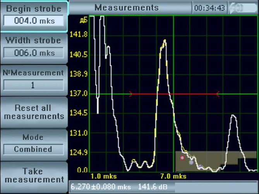The height and width of the screenshot is (194, 259).
Task: Click the grey circle marker on the graph
Action: (x=191, y=163)
